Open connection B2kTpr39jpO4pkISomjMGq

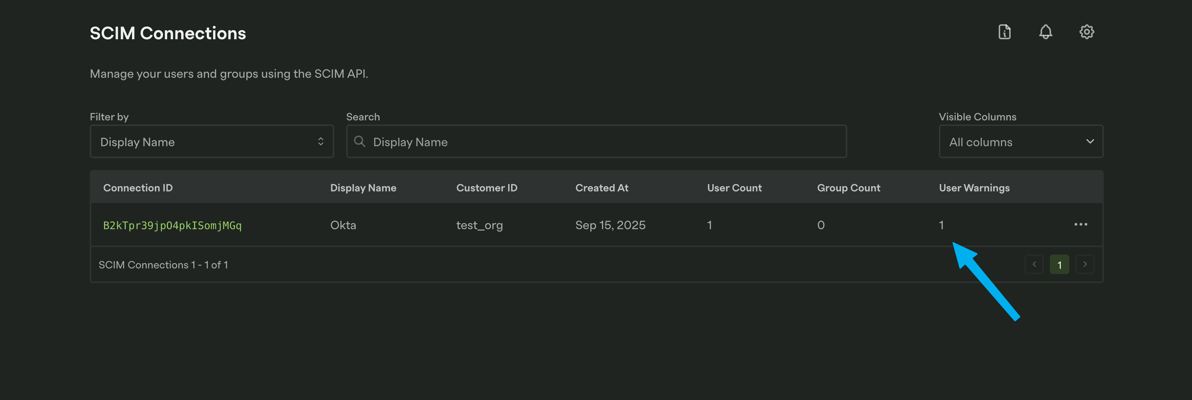[x=172, y=225]
